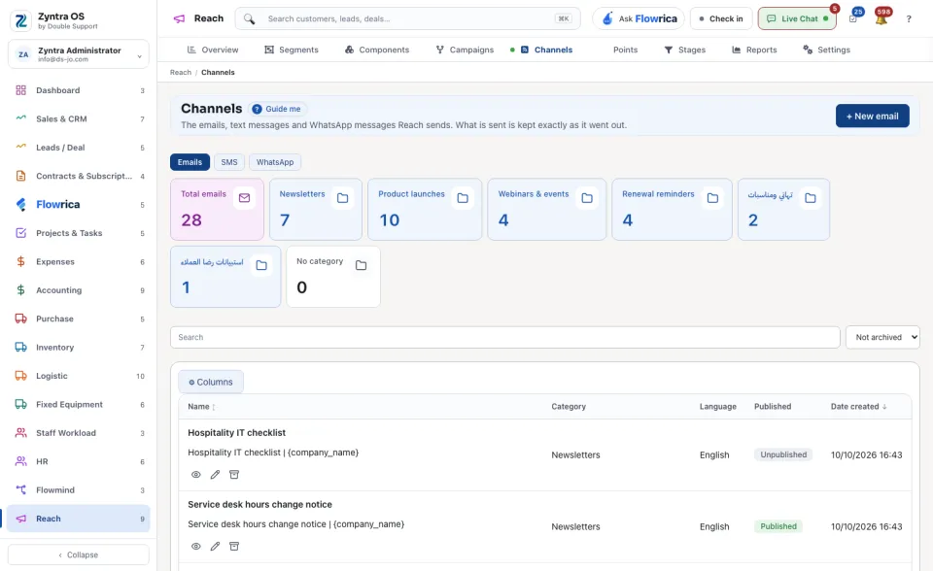The width and height of the screenshot is (933, 571).
Task: Preview Service desk hours notice eye icon
Action: point(195,546)
